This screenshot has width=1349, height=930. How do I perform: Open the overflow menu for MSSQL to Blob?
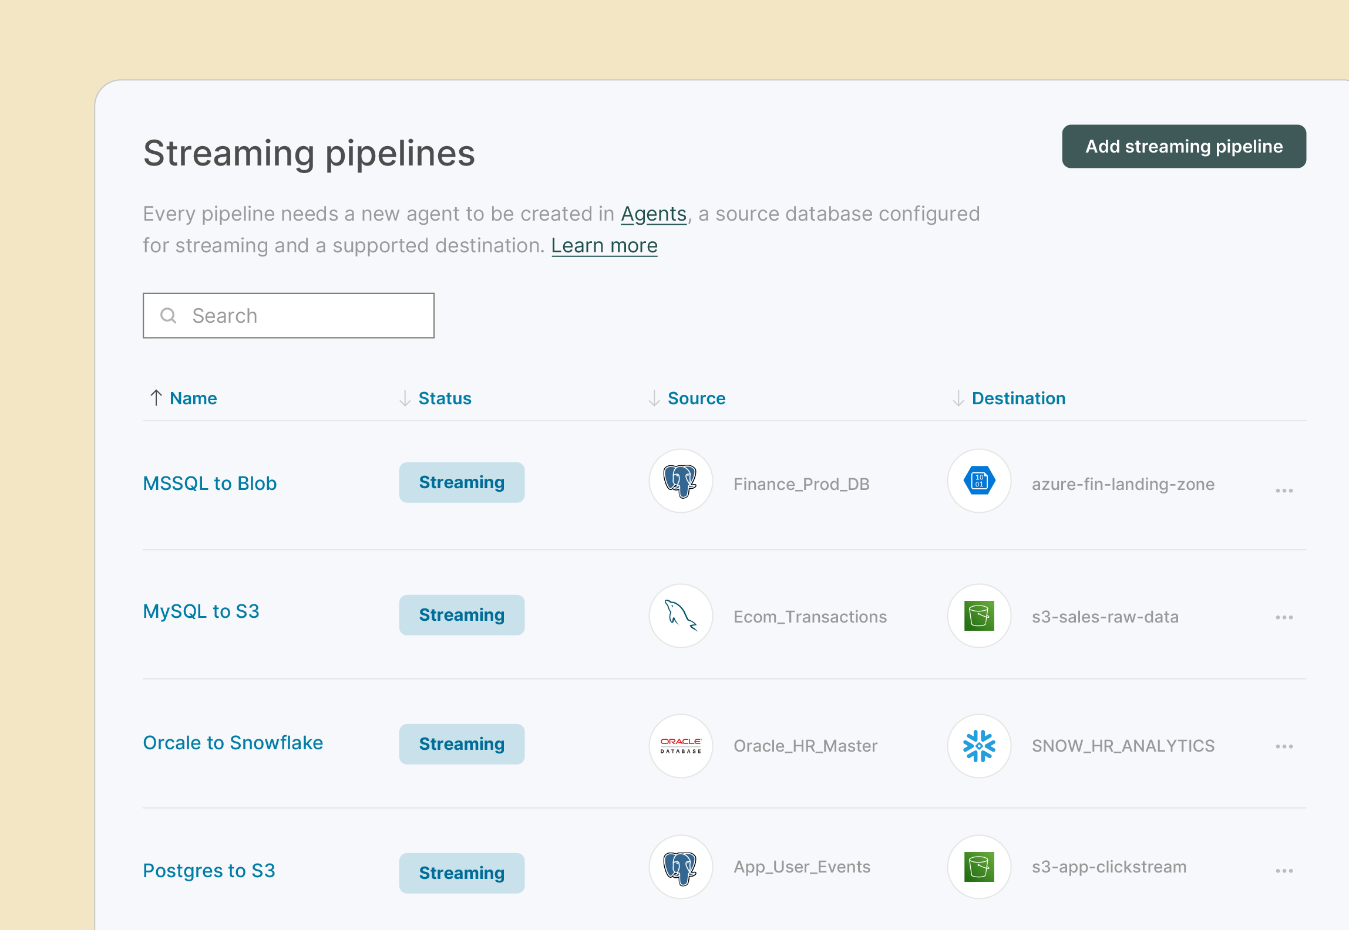1284,490
